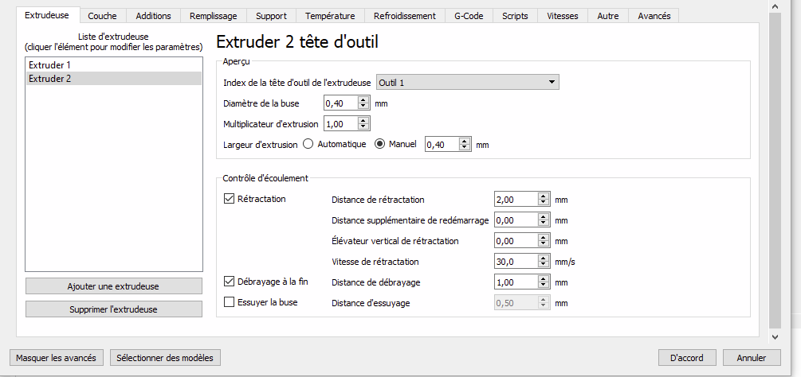Click the Ajouter une extrudeuse button
Image resolution: width=801 pixels, height=377 pixels.
point(113,286)
